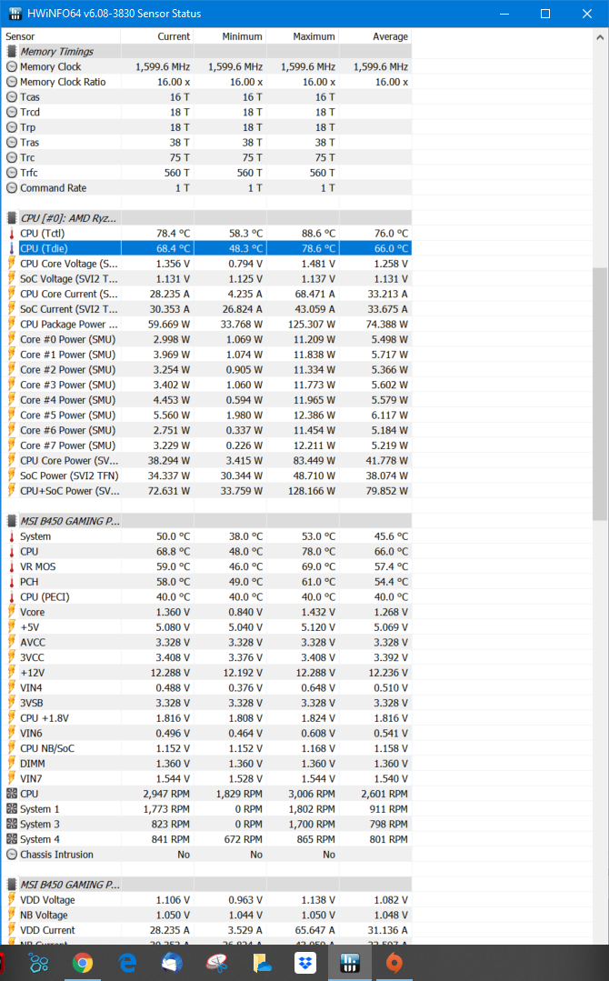This screenshot has height=981, width=609.
Task: Click the clock icon beside Memory Clock
Action: pos(11,66)
